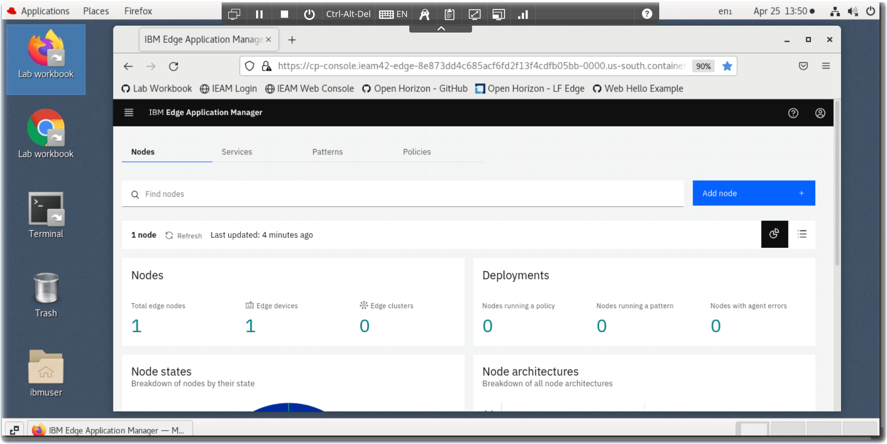Reload the page with the refresh icon

(174, 67)
